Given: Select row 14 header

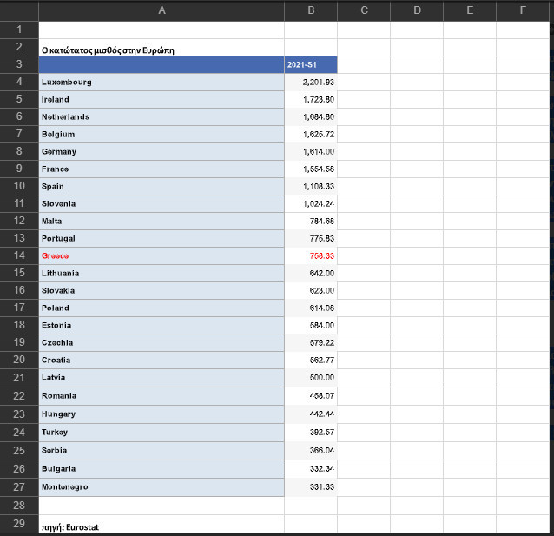Looking at the screenshot, I should click(x=19, y=255).
